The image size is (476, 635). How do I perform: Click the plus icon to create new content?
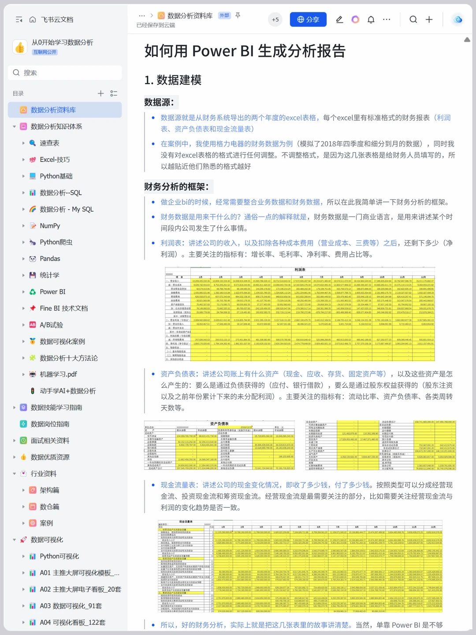point(428,19)
